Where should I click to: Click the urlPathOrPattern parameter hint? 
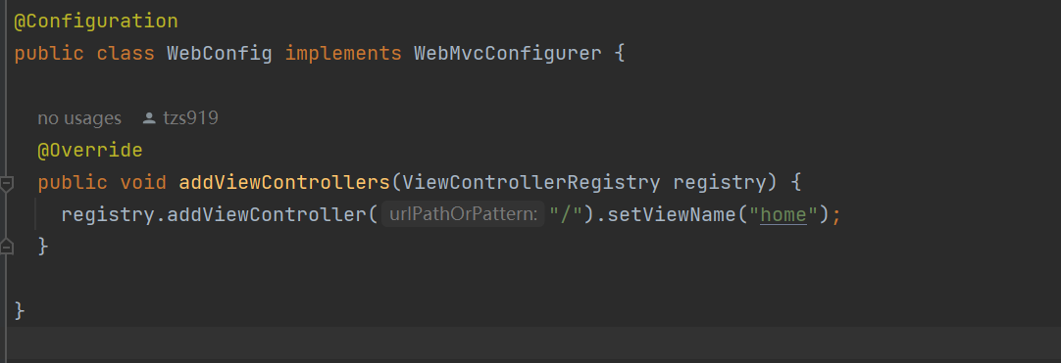point(463,215)
